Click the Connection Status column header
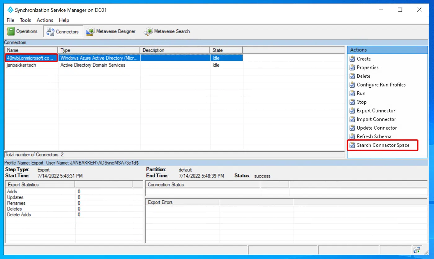Screen dimensions: 434x259 [x=203, y=185]
